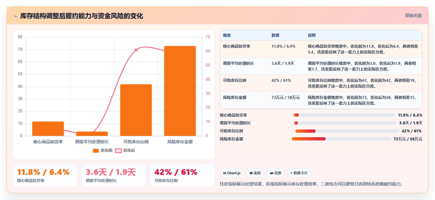Click the 73万元 / 58万元 progress value label
This screenshot has height=200, width=435.
pos(408,139)
